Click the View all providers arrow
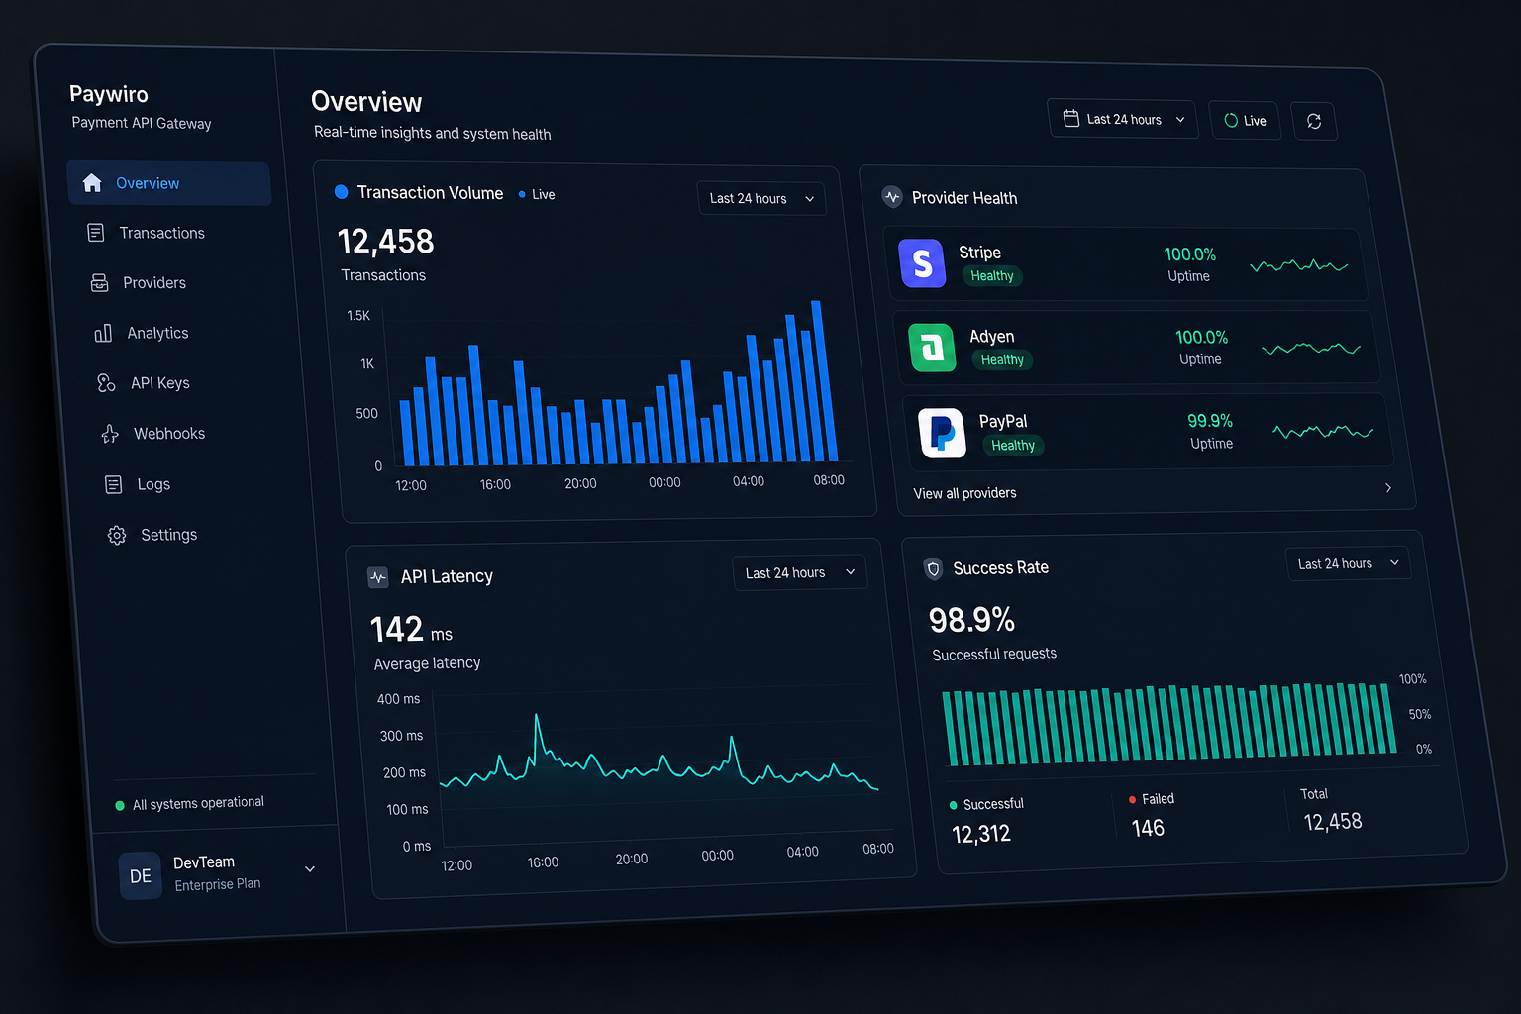Screen dimensions: 1521x1014 coord(1388,488)
